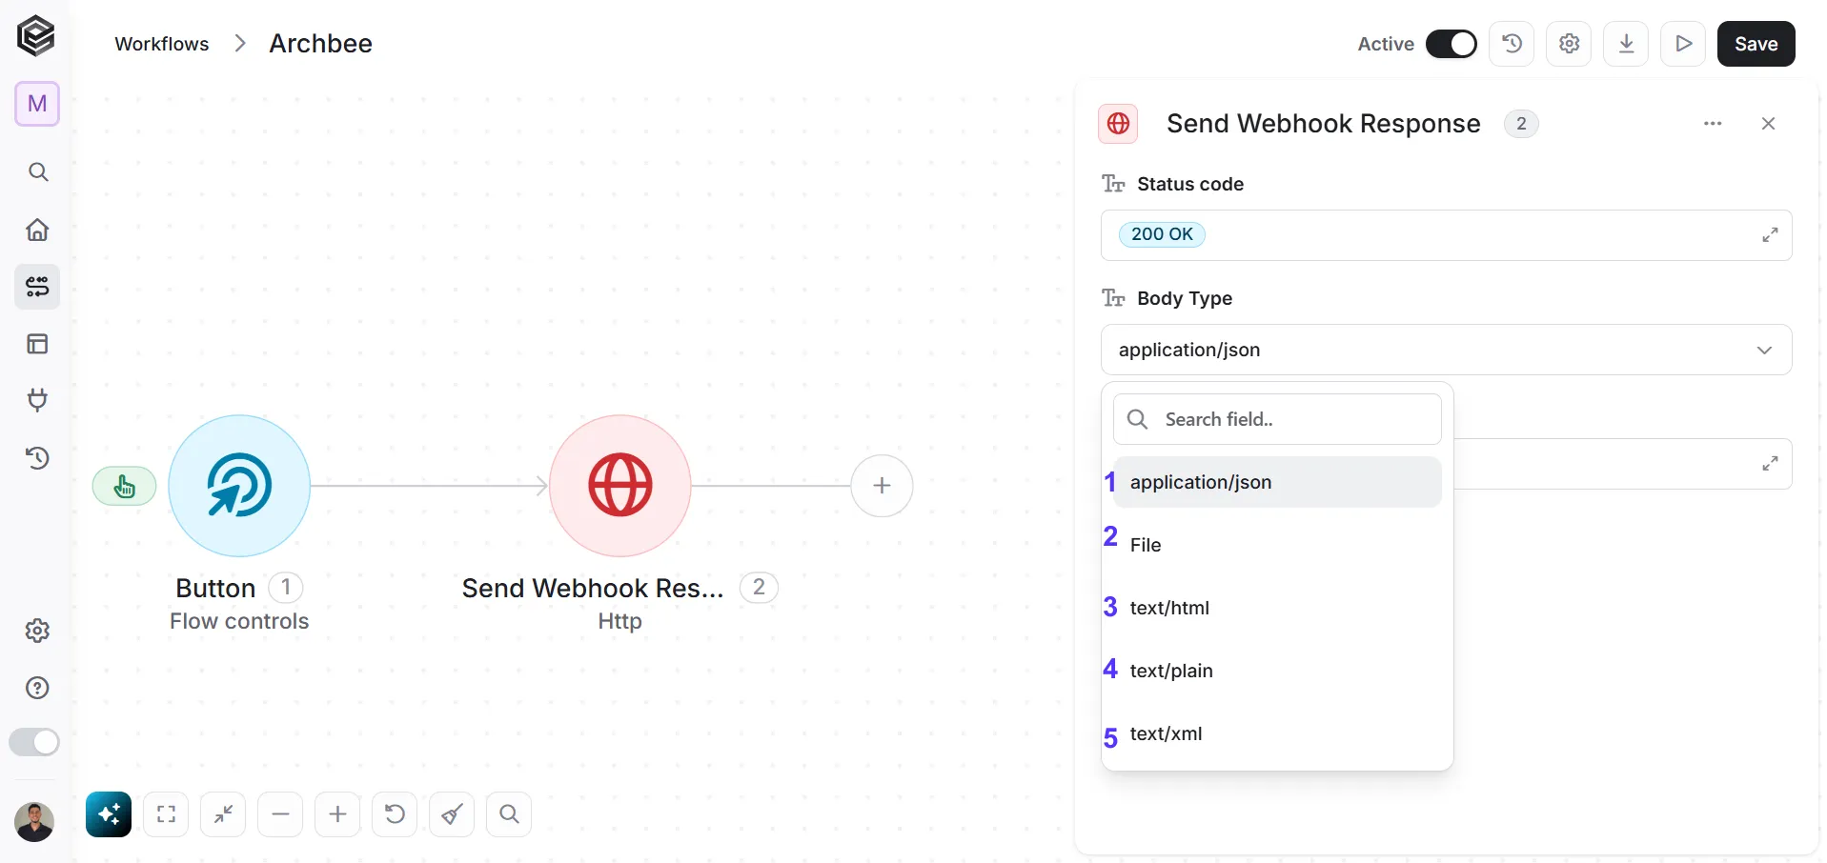
Task: Open version history icon in top bar
Action: coord(1512,44)
